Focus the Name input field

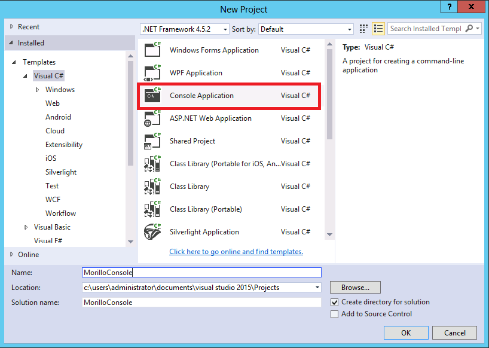click(x=202, y=272)
